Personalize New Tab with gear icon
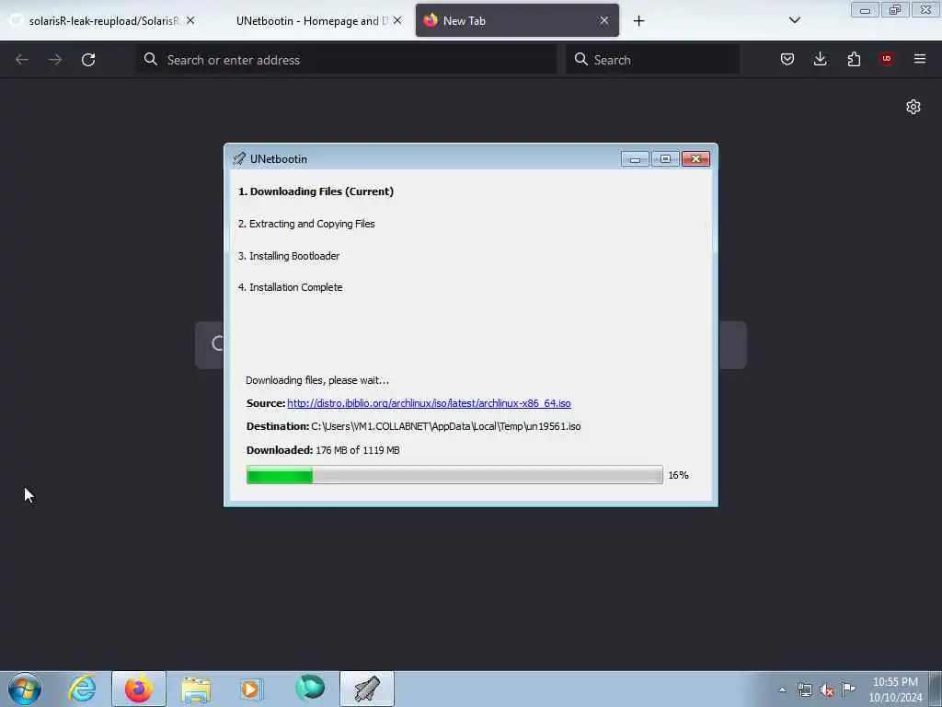This screenshot has width=942, height=707. tap(913, 107)
